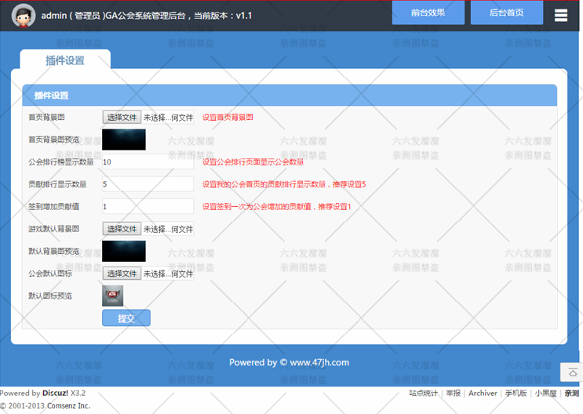The width and height of the screenshot is (583, 414).
Task: Choose file for 游戏默认背景图
Action: (122, 229)
